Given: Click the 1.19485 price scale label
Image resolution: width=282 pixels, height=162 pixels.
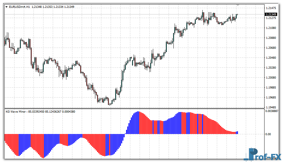Looking at the screenshot, I should 271,107.
